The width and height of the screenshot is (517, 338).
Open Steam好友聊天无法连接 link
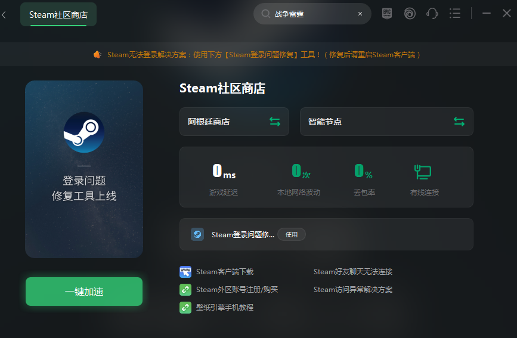353,272
